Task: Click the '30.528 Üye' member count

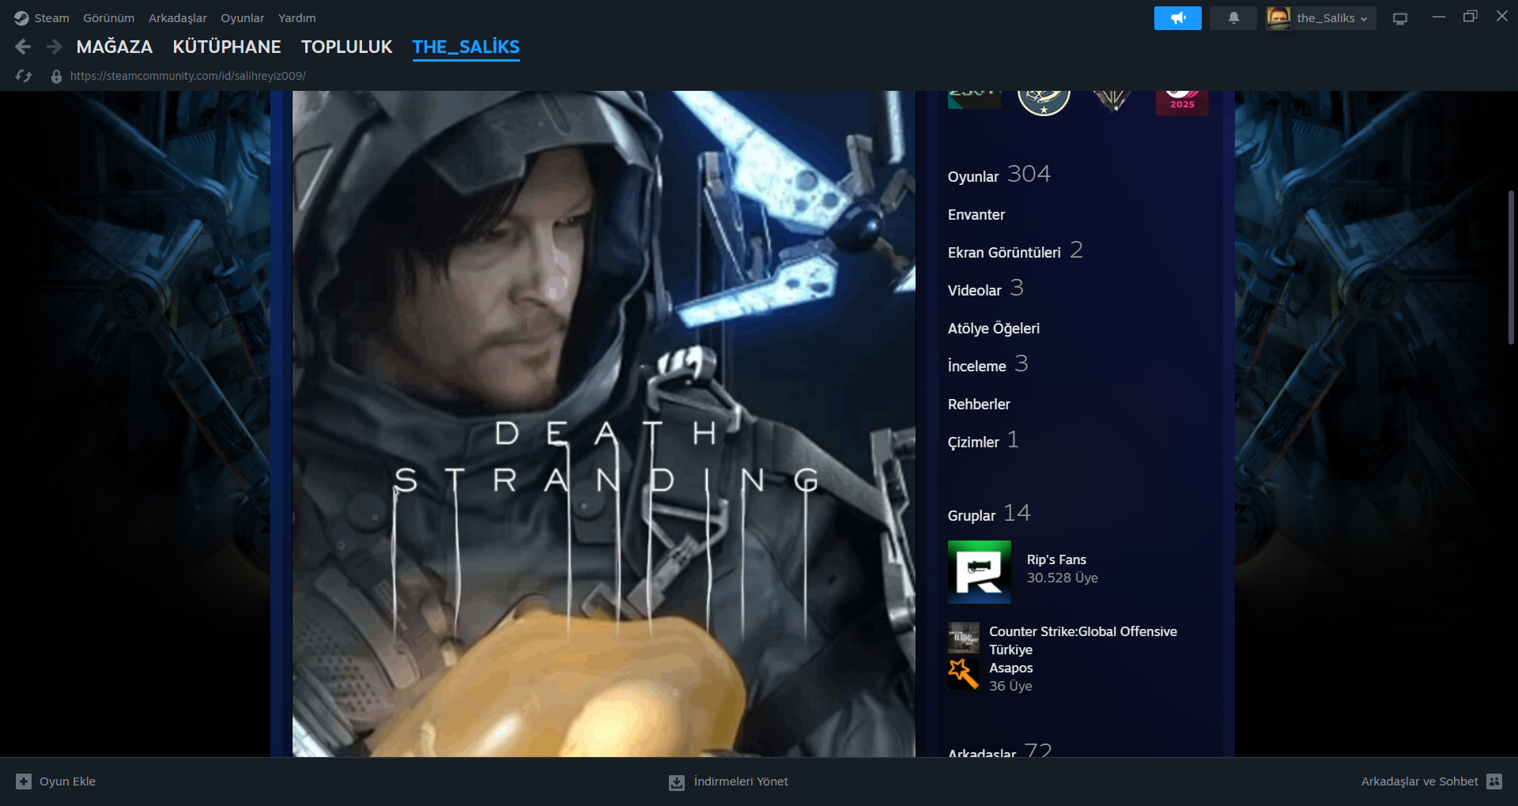Action: 1063,578
